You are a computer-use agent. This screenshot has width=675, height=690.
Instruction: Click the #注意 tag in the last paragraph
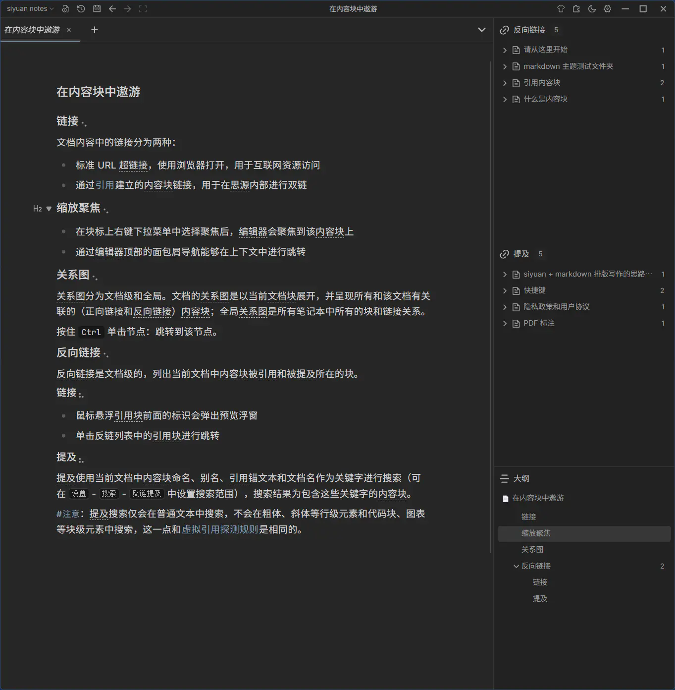click(x=68, y=514)
